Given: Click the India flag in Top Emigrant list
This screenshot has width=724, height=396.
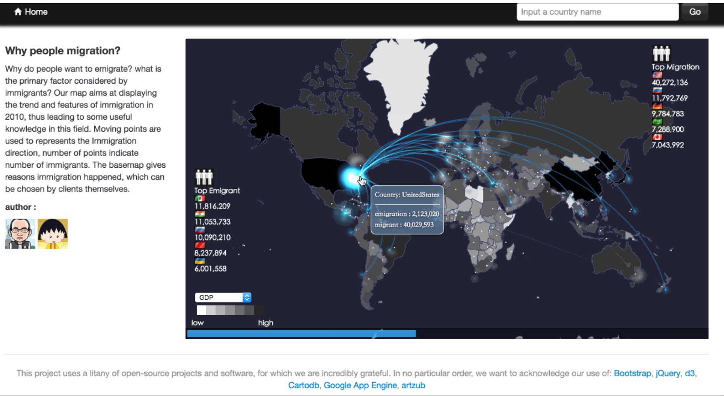Looking at the screenshot, I should (x=200, y=214).
